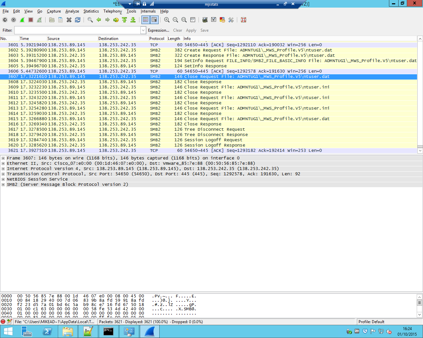Expand the Transmission Control Protocol row
This screenshot has width=423, height=338.
3,174
